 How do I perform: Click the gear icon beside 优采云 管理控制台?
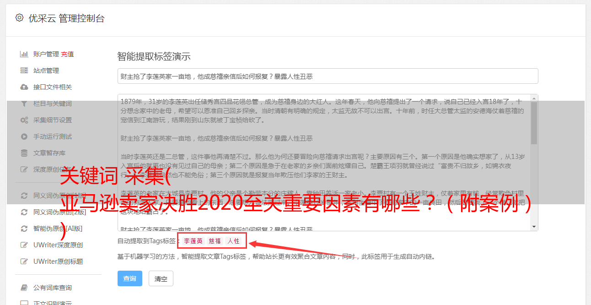point(19,18)
